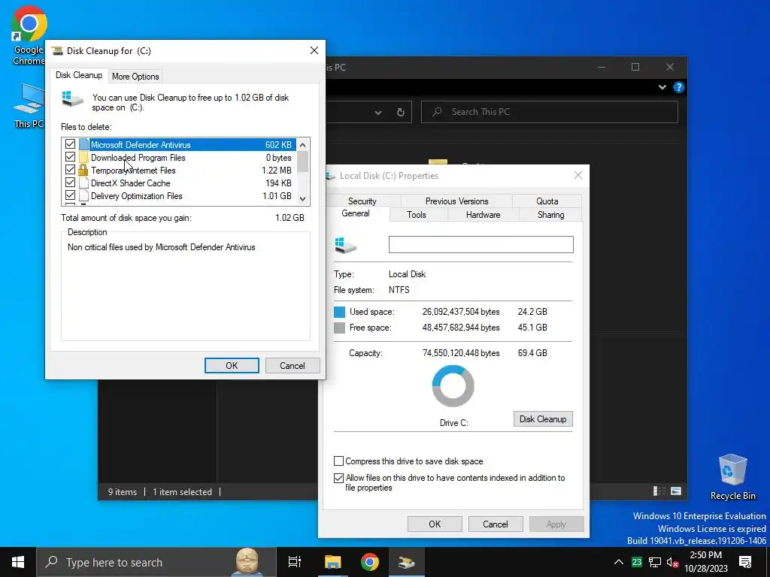Select Disk Cleanup taskbar icon
Viewport: 770px width, 577px height.
(407, 562)
